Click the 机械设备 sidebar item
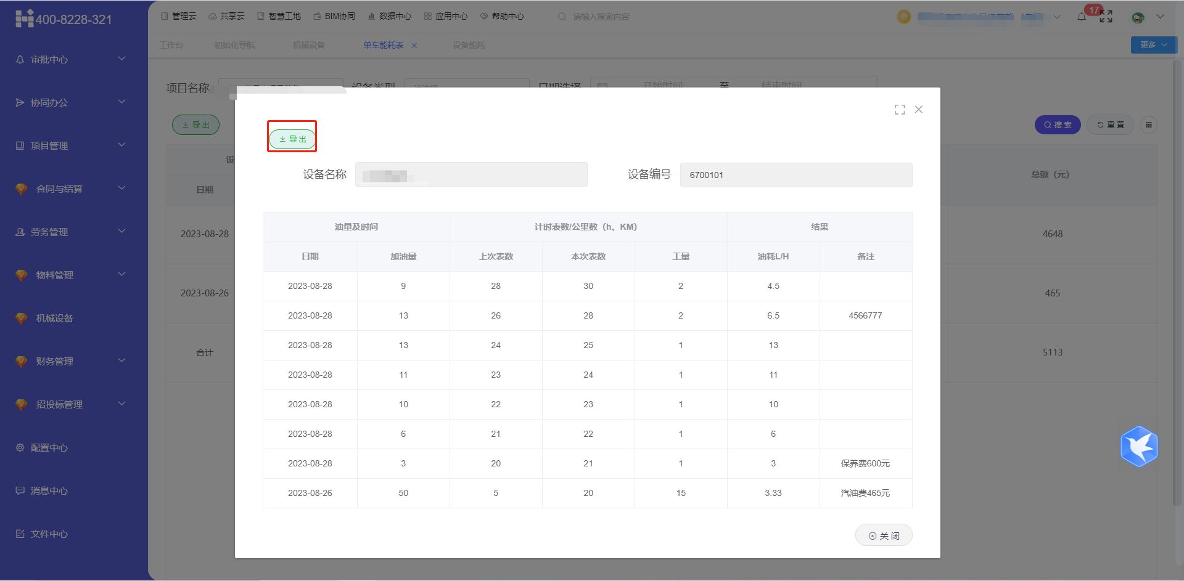1184x581 pixels. [x=54, y=319]
